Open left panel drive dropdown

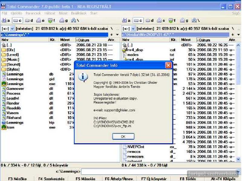[x=12, y=29]
